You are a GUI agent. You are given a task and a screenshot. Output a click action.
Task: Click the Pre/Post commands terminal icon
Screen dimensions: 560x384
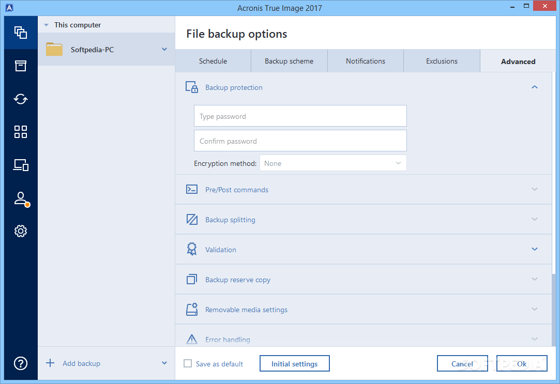[x=192, y=189]
